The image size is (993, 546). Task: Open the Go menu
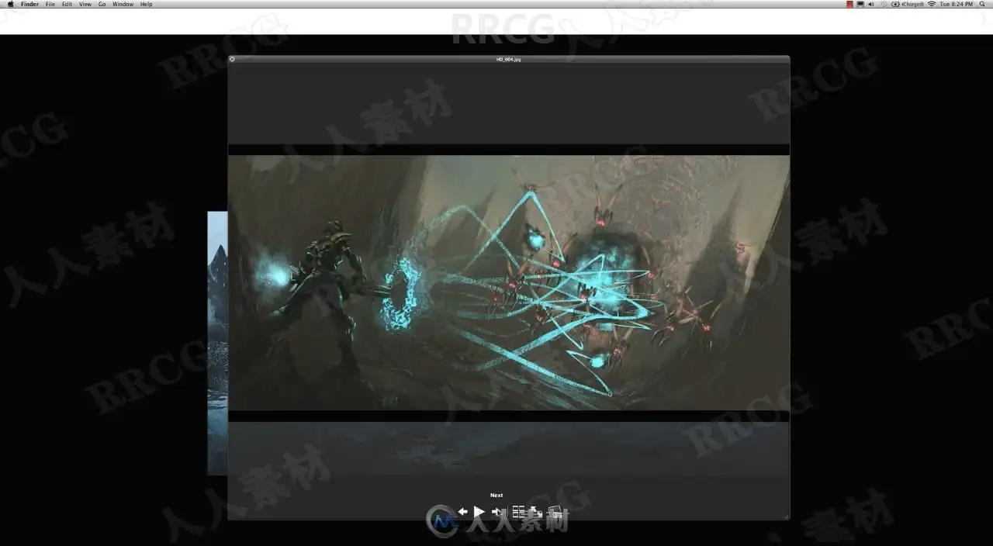(x=102, y=4)
